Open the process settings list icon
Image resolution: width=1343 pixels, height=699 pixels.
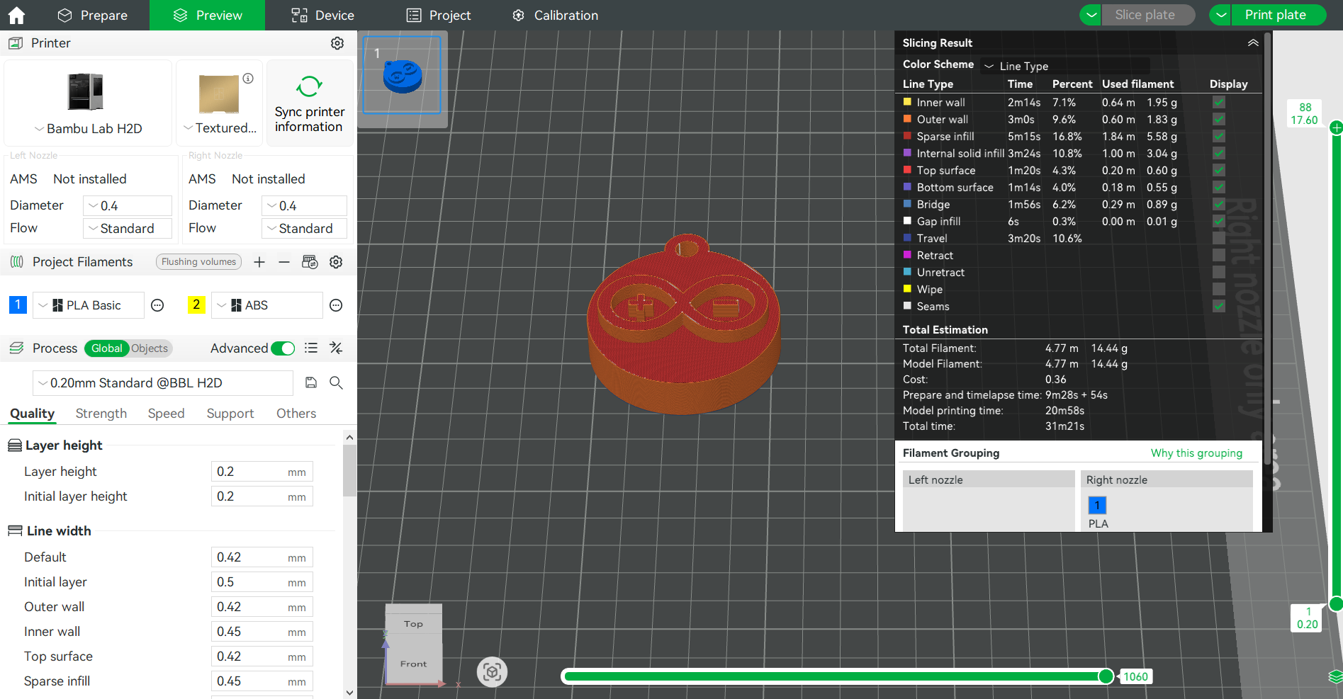point(311,348)
